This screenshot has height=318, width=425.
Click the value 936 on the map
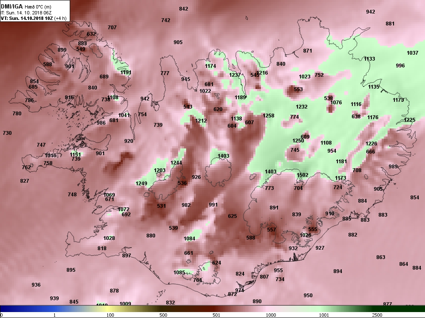36,285
